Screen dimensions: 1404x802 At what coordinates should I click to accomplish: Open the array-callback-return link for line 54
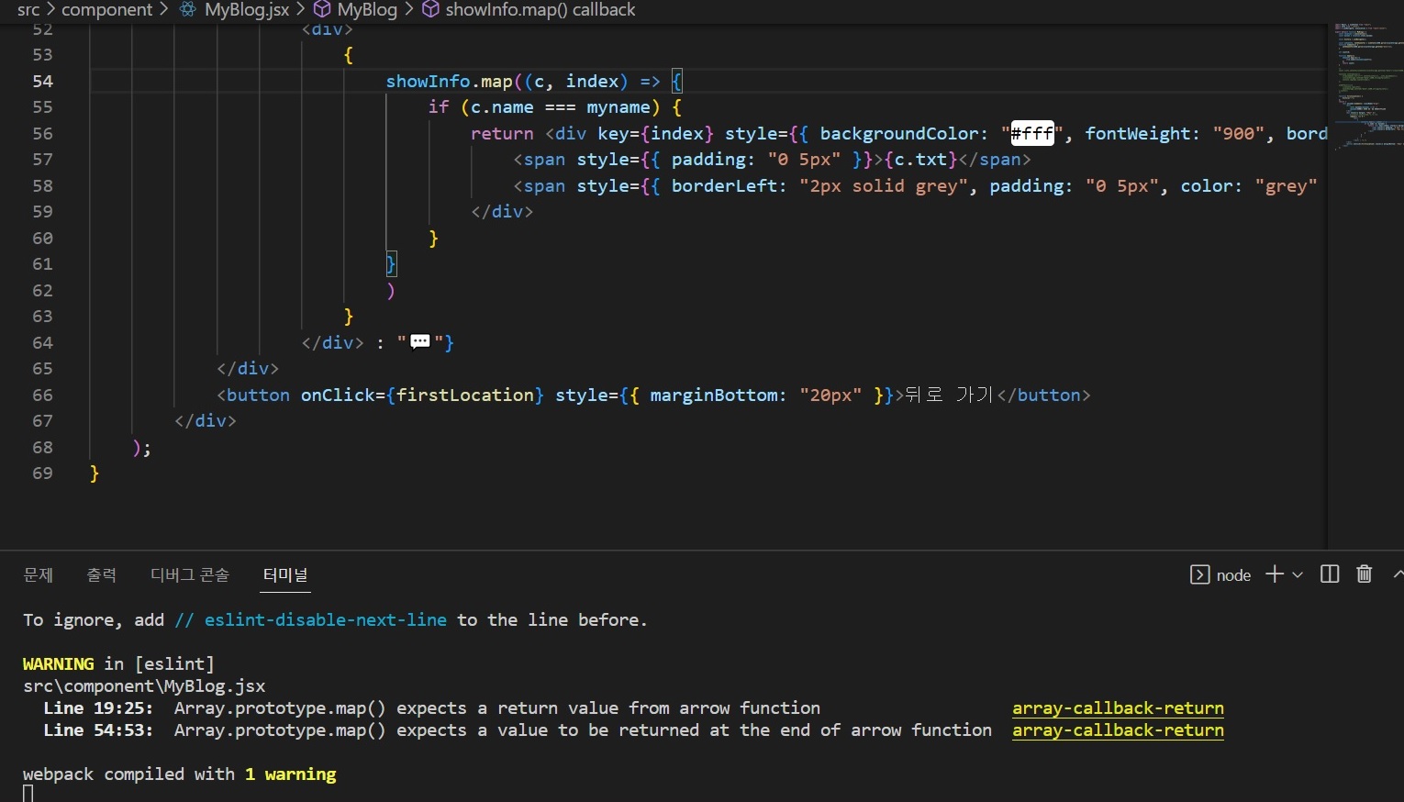click(1118, 731)
